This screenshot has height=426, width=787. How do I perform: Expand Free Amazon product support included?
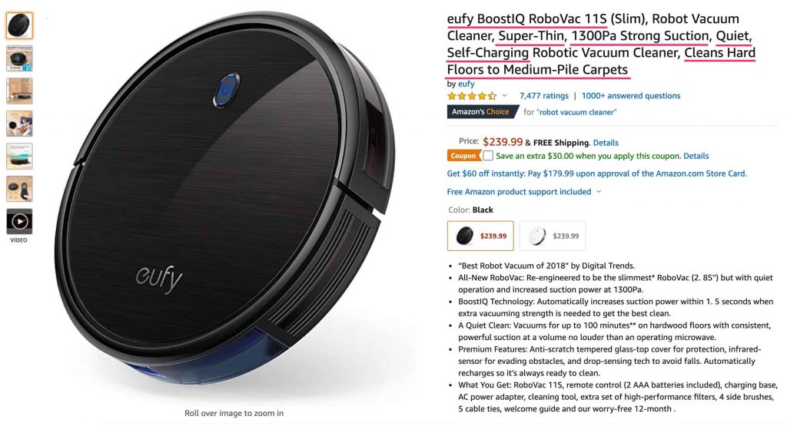pyautogui.click(x=524, y=191)
